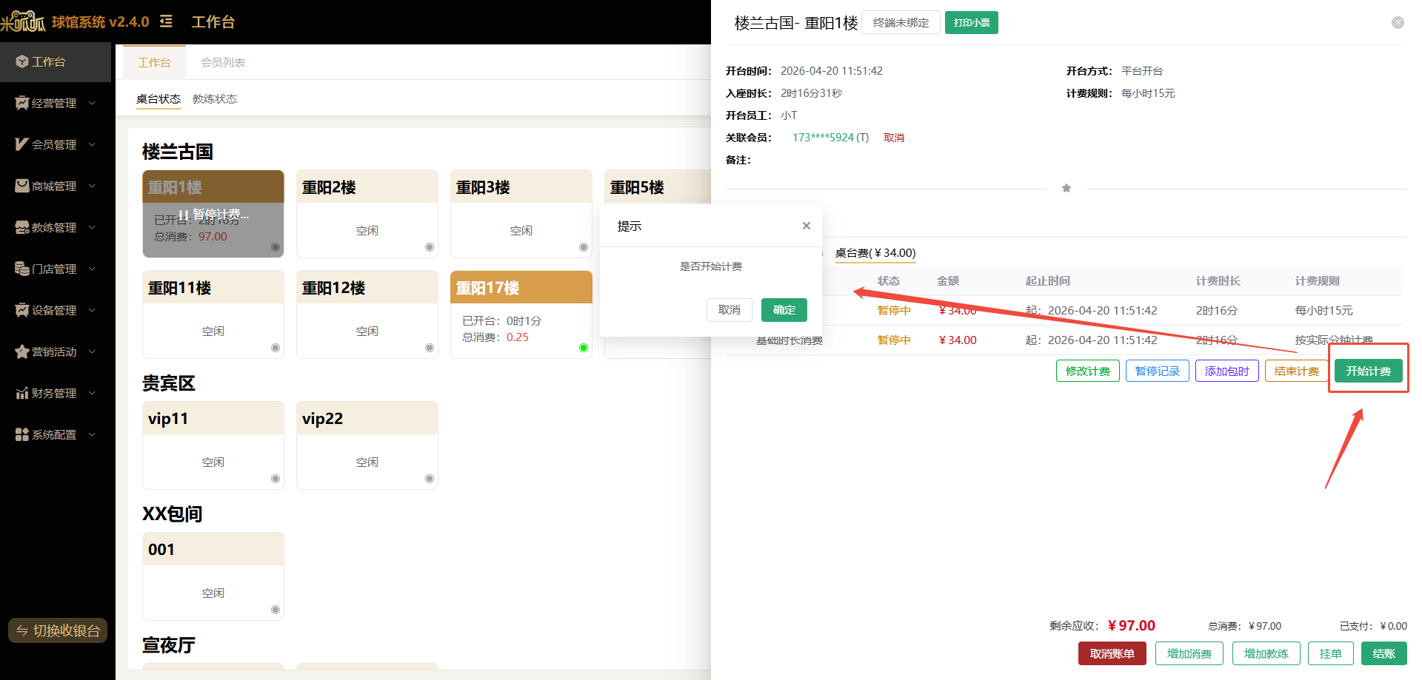This screenshot has width=1422, height=680.
Task: Click the 添加包时 button
Action: [x=1227, y=371]
